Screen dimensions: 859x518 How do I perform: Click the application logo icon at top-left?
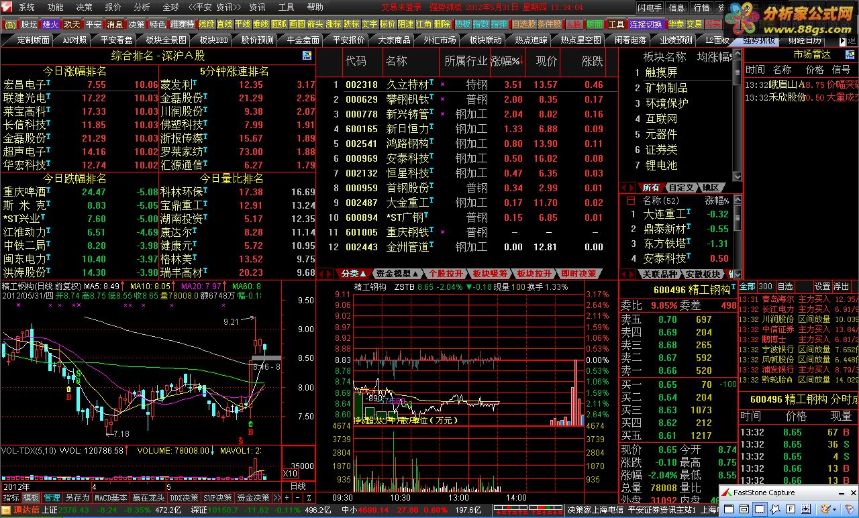[7, 7]
